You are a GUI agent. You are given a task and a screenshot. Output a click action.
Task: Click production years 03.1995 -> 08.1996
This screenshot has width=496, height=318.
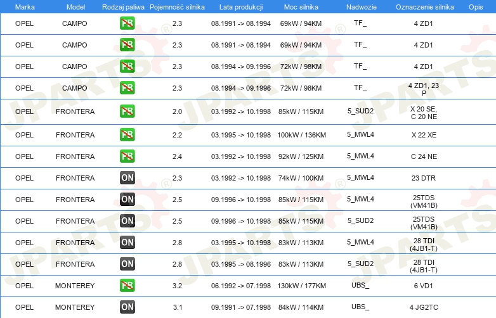coord(241,264)
